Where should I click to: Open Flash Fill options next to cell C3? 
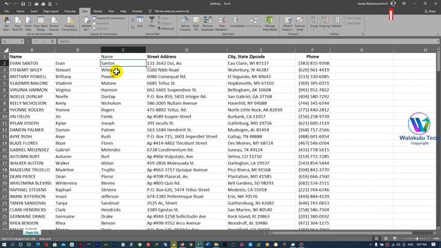click(149, 69)
